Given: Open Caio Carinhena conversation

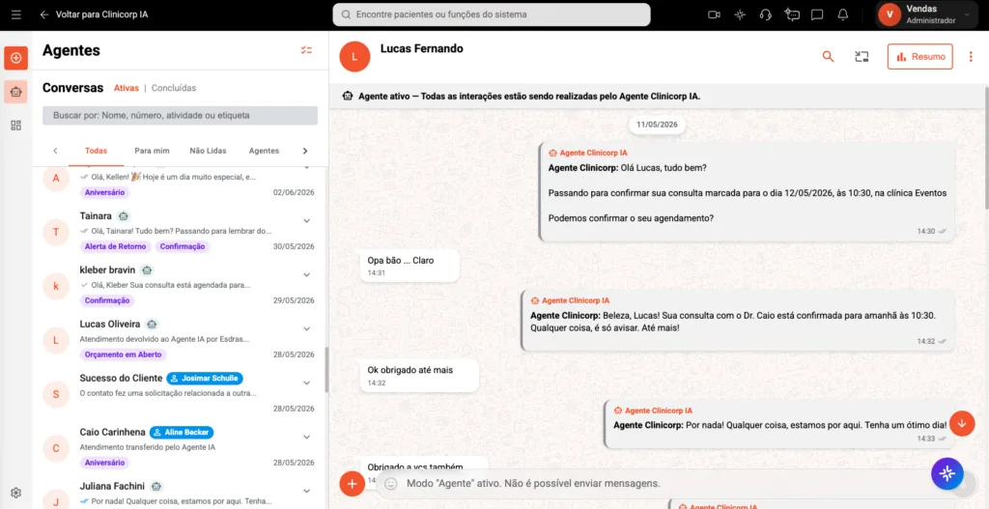Looking at the screenshot, I should pyautogui.click(x=180, y=449).
